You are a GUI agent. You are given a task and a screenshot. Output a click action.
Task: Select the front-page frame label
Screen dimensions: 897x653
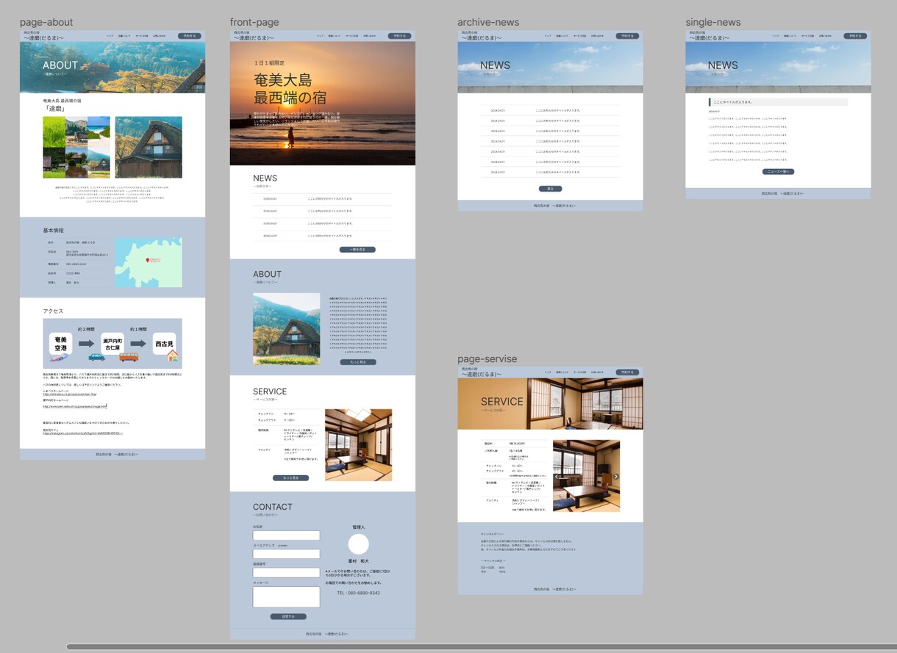coord(254,22)
